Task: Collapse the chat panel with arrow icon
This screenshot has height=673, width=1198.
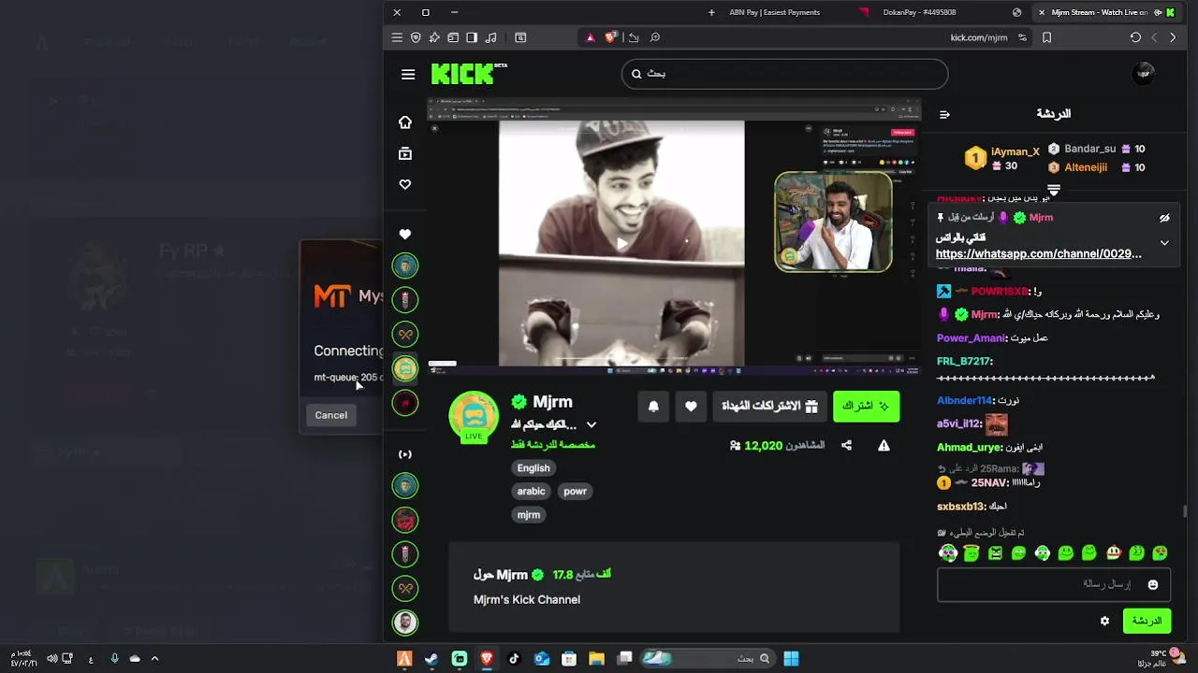Action: click(944, 114)
